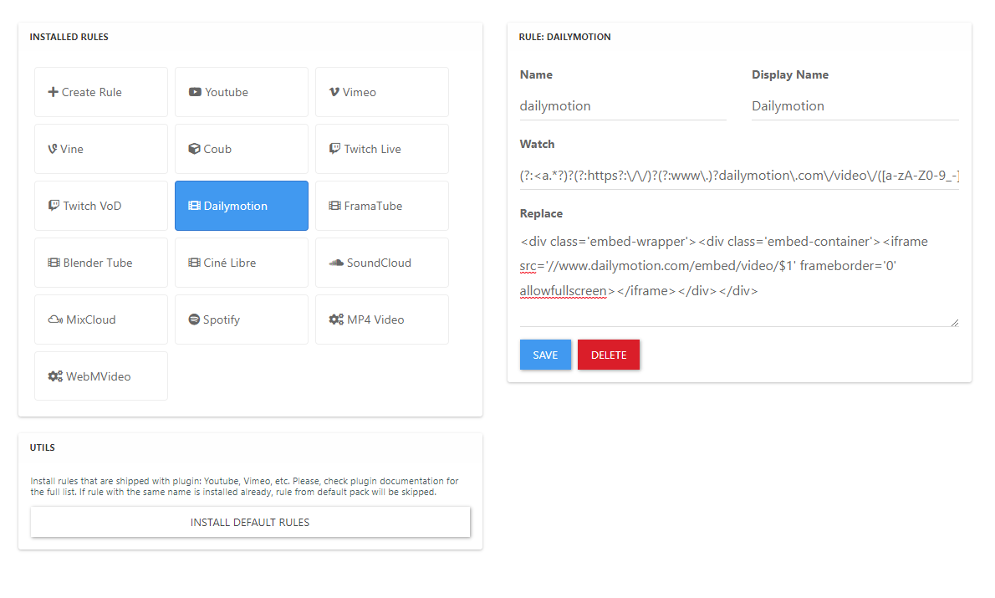Click the plus icon on Create Rule
Image resolution: width=995 pixels, height=598 pixels.
(53, 92)
